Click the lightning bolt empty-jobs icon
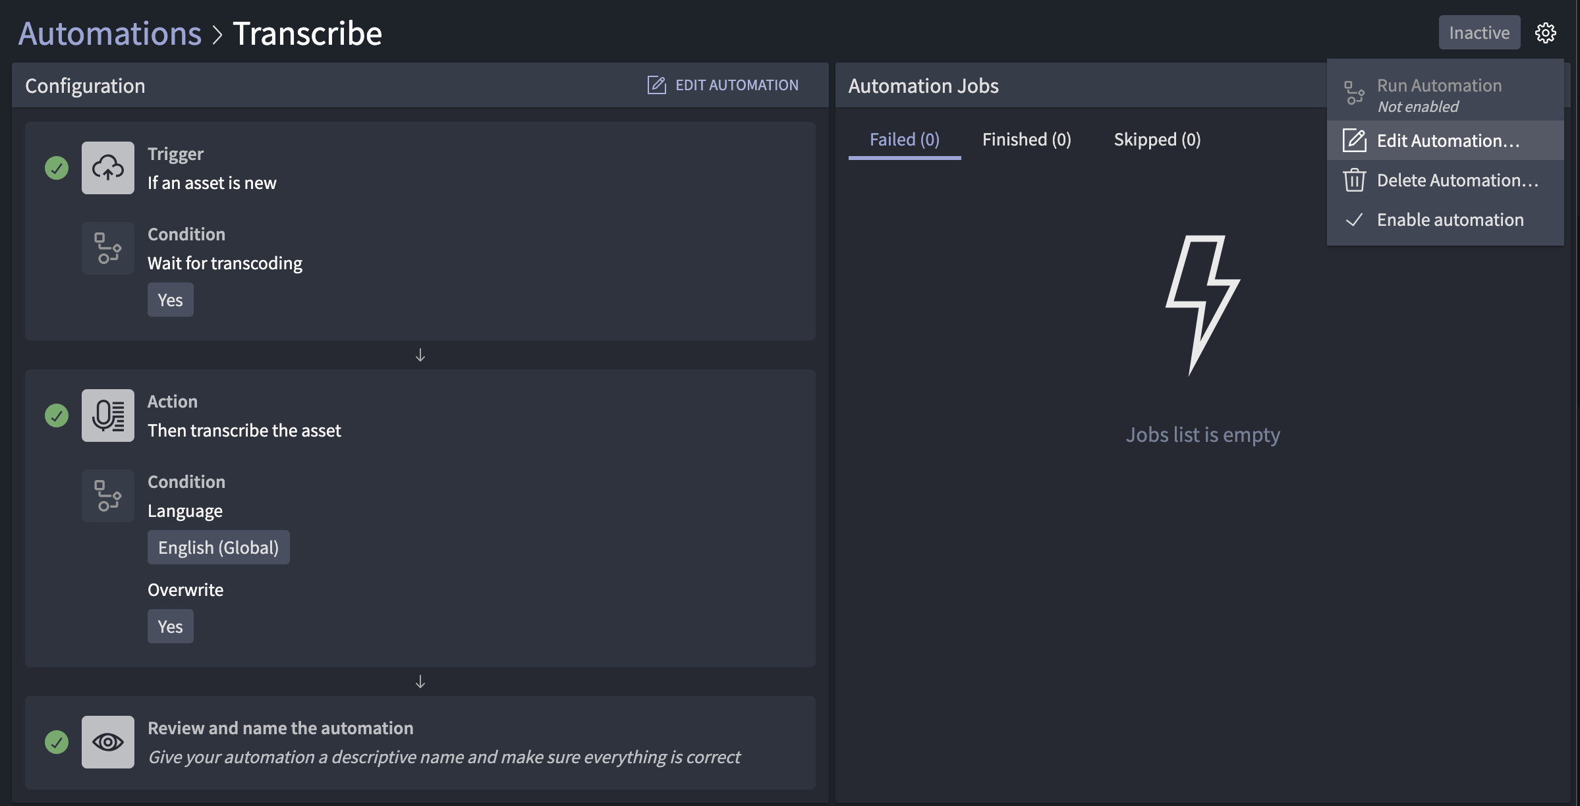 (1202, 305)
